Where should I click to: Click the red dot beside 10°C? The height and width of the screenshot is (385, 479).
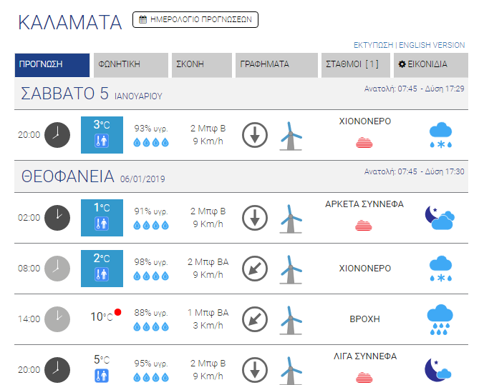point(117,312)
